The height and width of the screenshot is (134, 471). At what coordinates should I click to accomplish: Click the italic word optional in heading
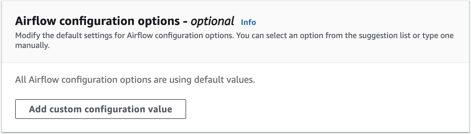click(212, 21)
